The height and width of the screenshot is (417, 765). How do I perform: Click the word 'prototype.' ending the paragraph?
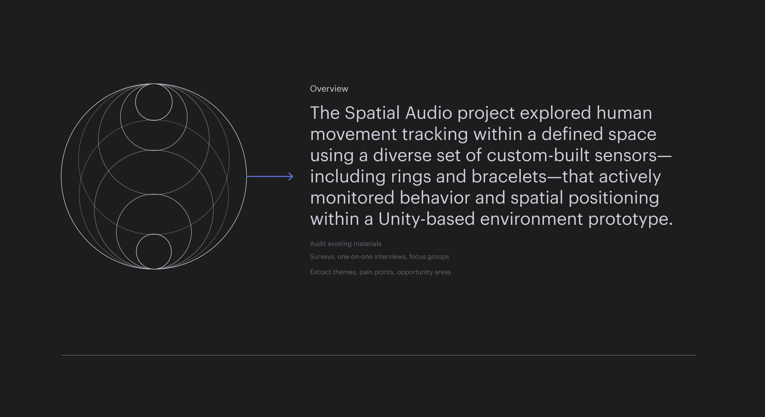pyautogui.click(x=630, y=219)
